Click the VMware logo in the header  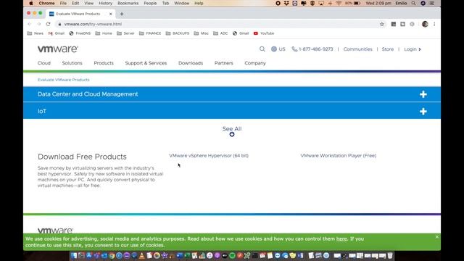pos(58,49)
